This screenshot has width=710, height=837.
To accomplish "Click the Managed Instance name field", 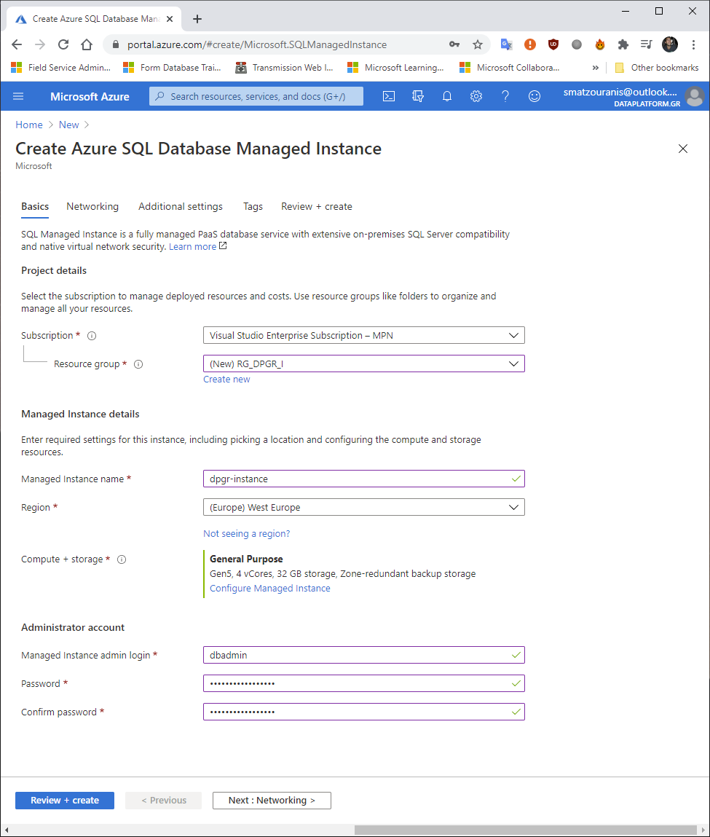I will point(363,479).
